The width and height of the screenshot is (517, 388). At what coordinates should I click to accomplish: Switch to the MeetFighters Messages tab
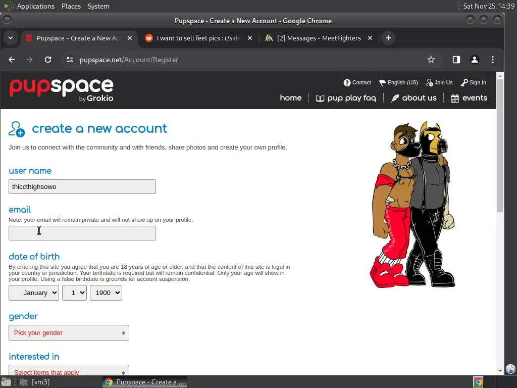coord(319,38)
